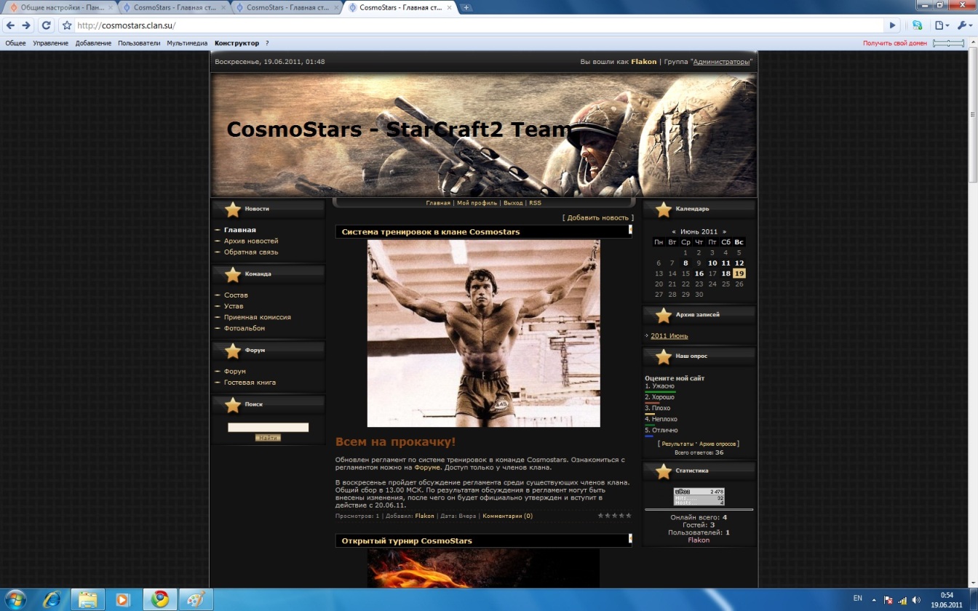Bookmark the page with the star icon

[x=67, y=25]
